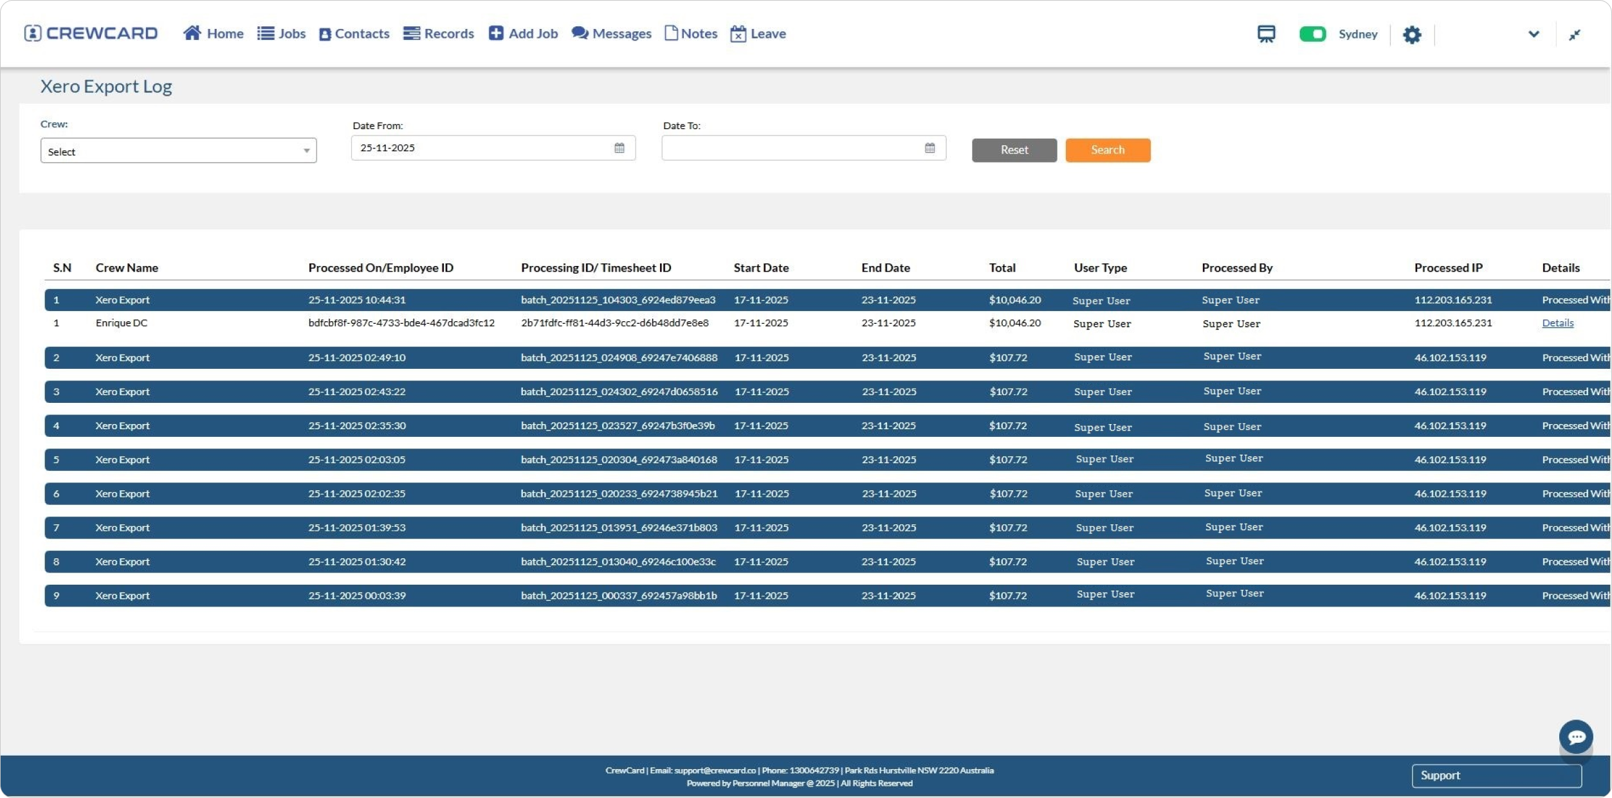Click the collapse fullscreen arrows icon
This screenshot has height=798, width=1612.
point(1574,35)
